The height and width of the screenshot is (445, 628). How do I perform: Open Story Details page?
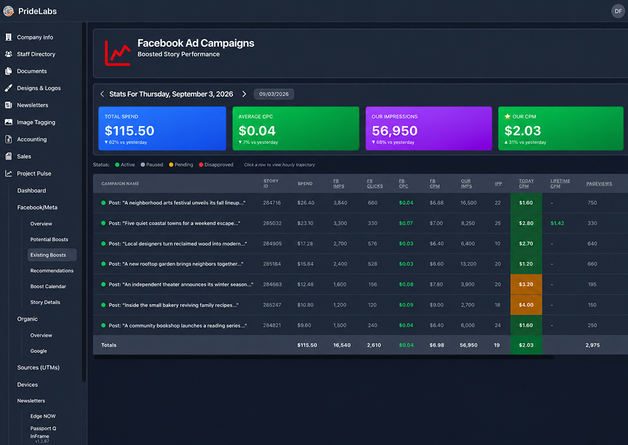pos(45,302)
